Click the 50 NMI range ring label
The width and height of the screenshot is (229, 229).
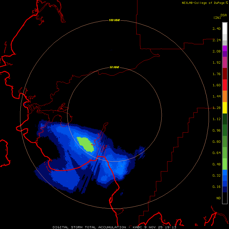coord(114,67)
